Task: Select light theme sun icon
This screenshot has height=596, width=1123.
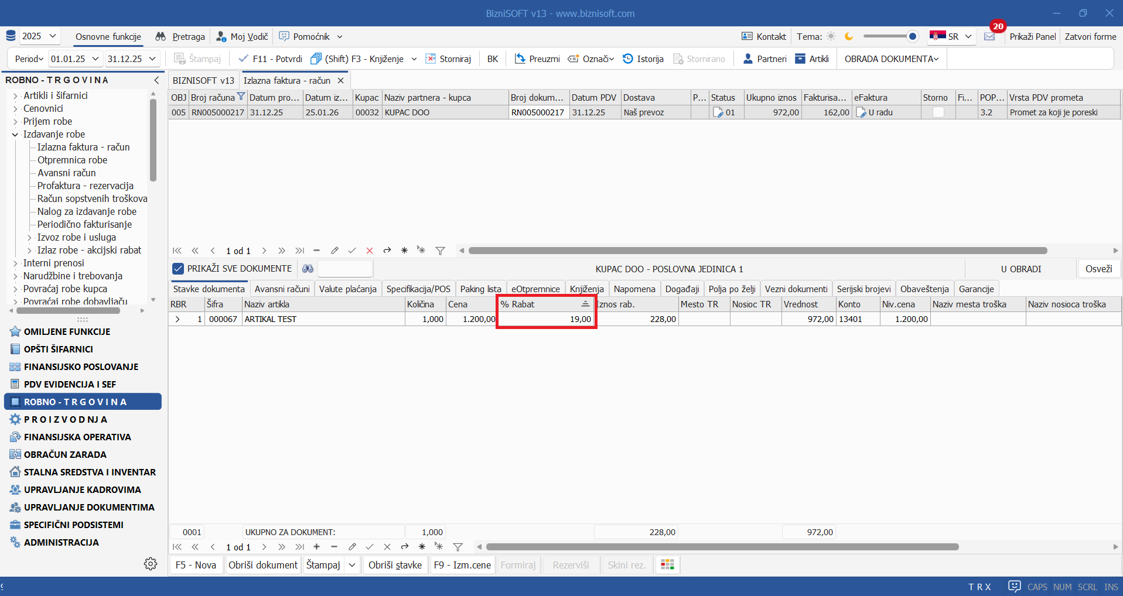Action: [x=831, y=37]
